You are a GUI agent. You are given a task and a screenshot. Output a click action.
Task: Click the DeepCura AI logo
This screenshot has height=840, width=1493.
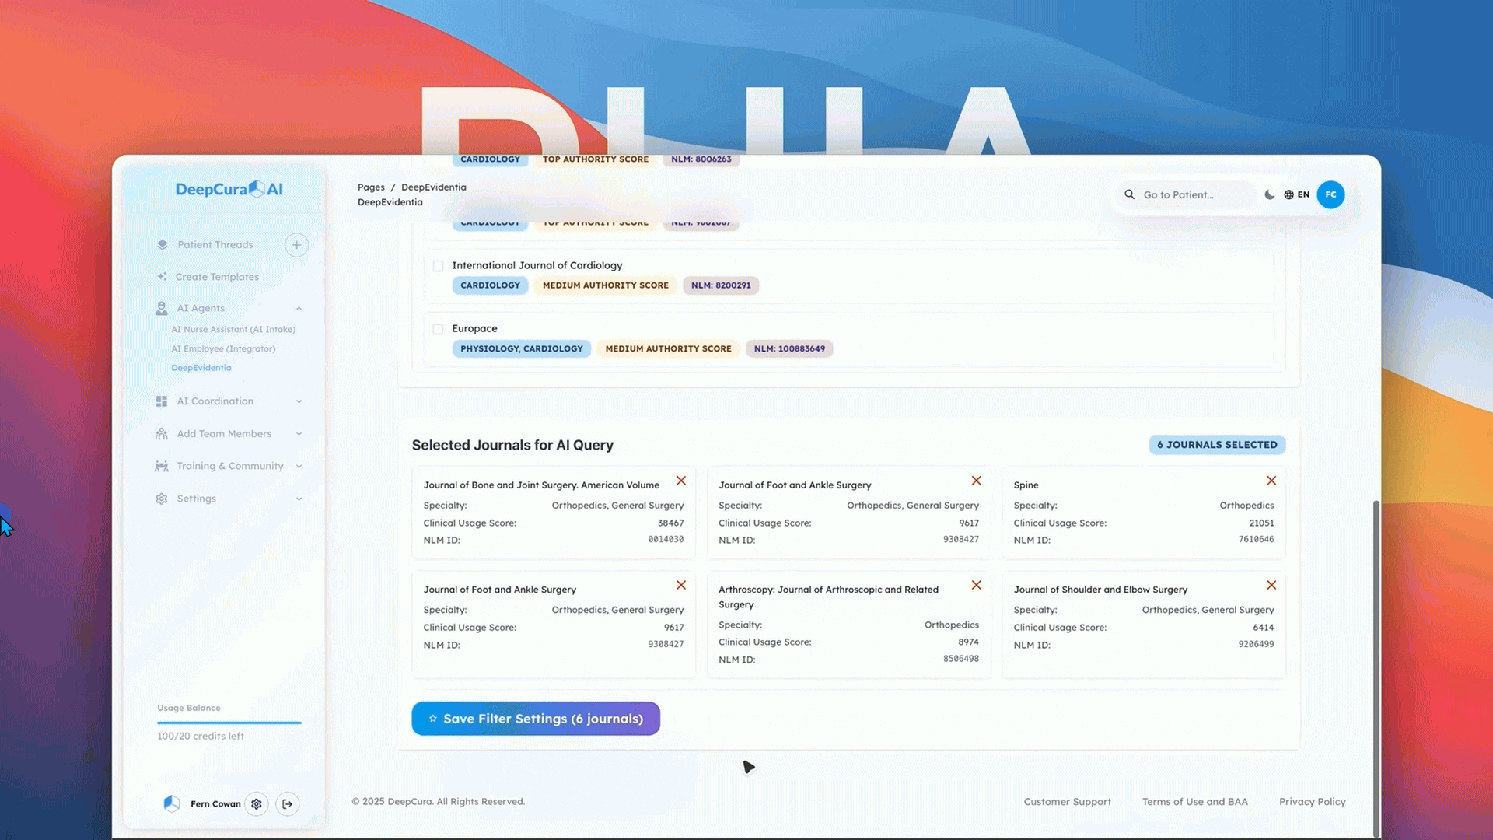point(229,189)
